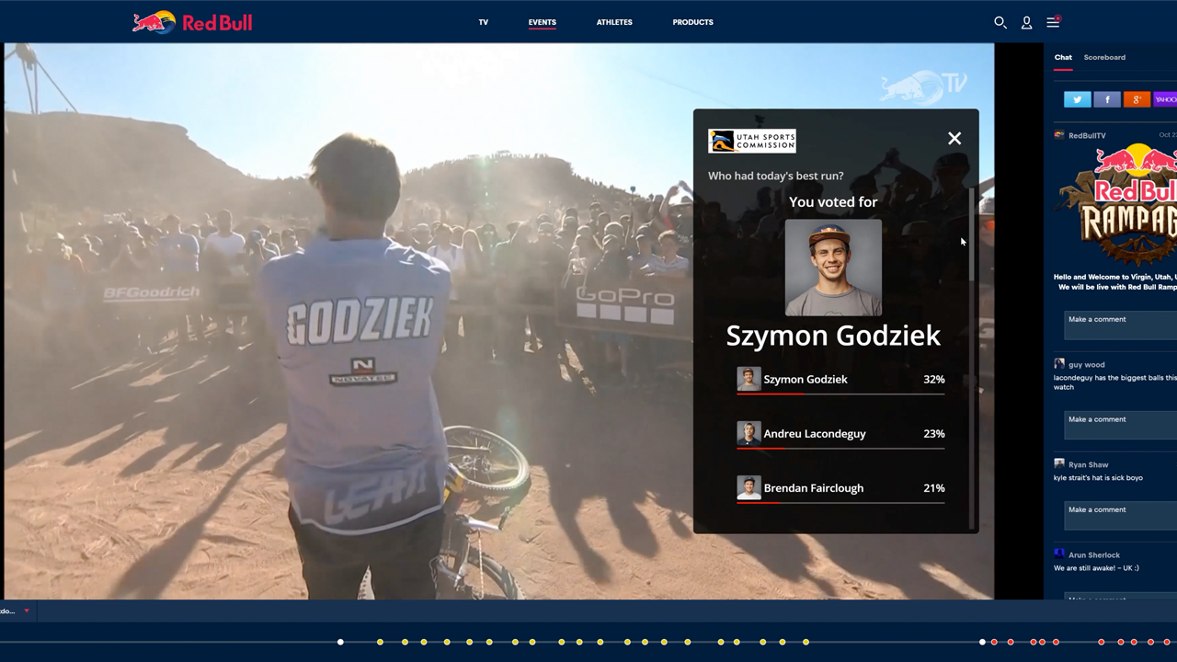Click the Andreu Lacondeguy 23% result bar

[840, 448]
